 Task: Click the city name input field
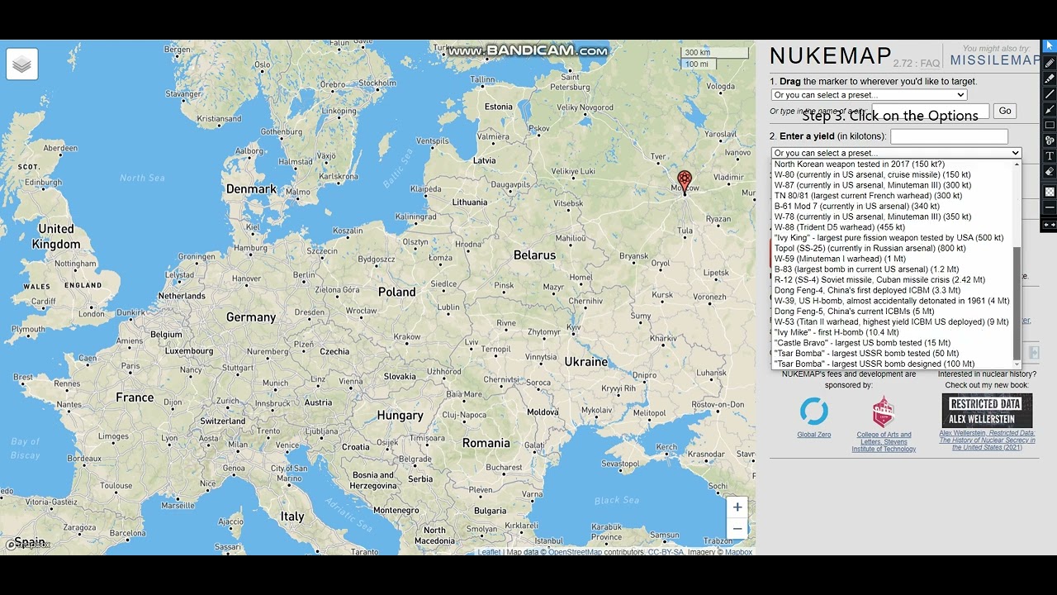coord(930,111)
